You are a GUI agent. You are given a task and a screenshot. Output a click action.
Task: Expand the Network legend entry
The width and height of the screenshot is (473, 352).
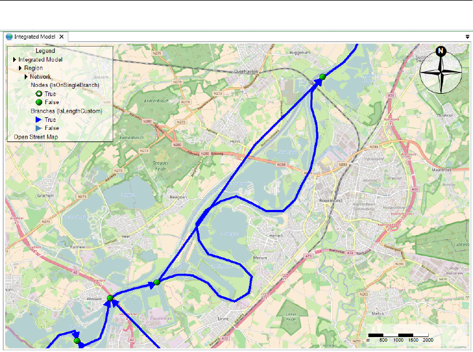[x=26, y=76]
